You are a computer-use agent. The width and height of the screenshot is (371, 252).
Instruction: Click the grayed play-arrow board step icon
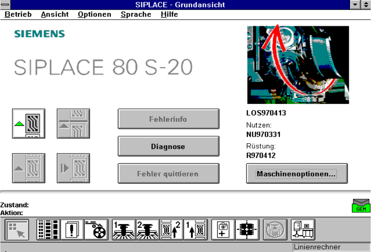[x=73, y=168]
